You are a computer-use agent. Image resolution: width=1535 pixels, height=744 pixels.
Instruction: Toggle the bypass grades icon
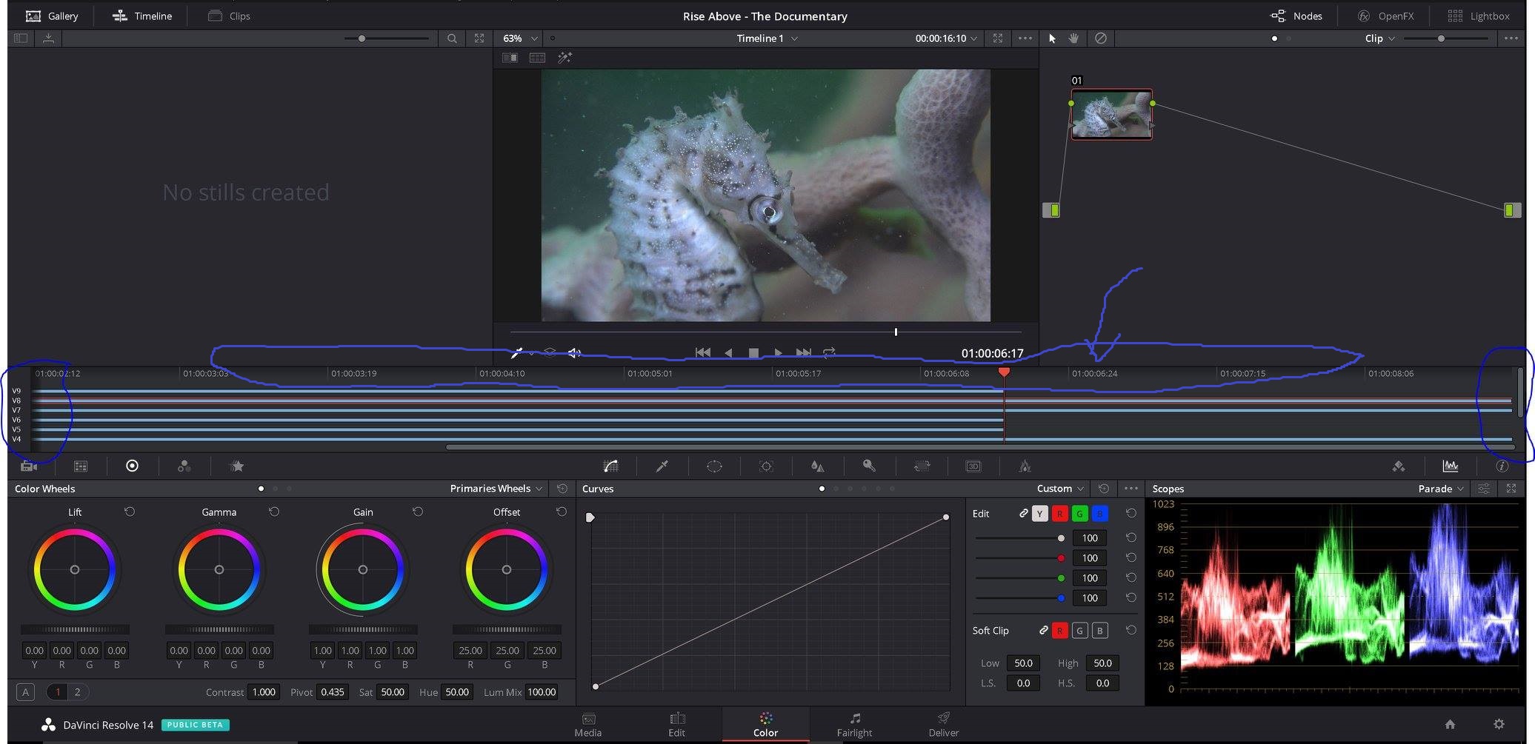point(1101,38)
